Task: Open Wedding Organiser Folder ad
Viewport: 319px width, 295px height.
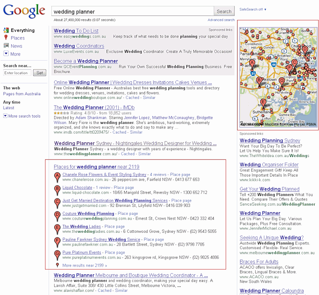Action: [x=269, y=164]
